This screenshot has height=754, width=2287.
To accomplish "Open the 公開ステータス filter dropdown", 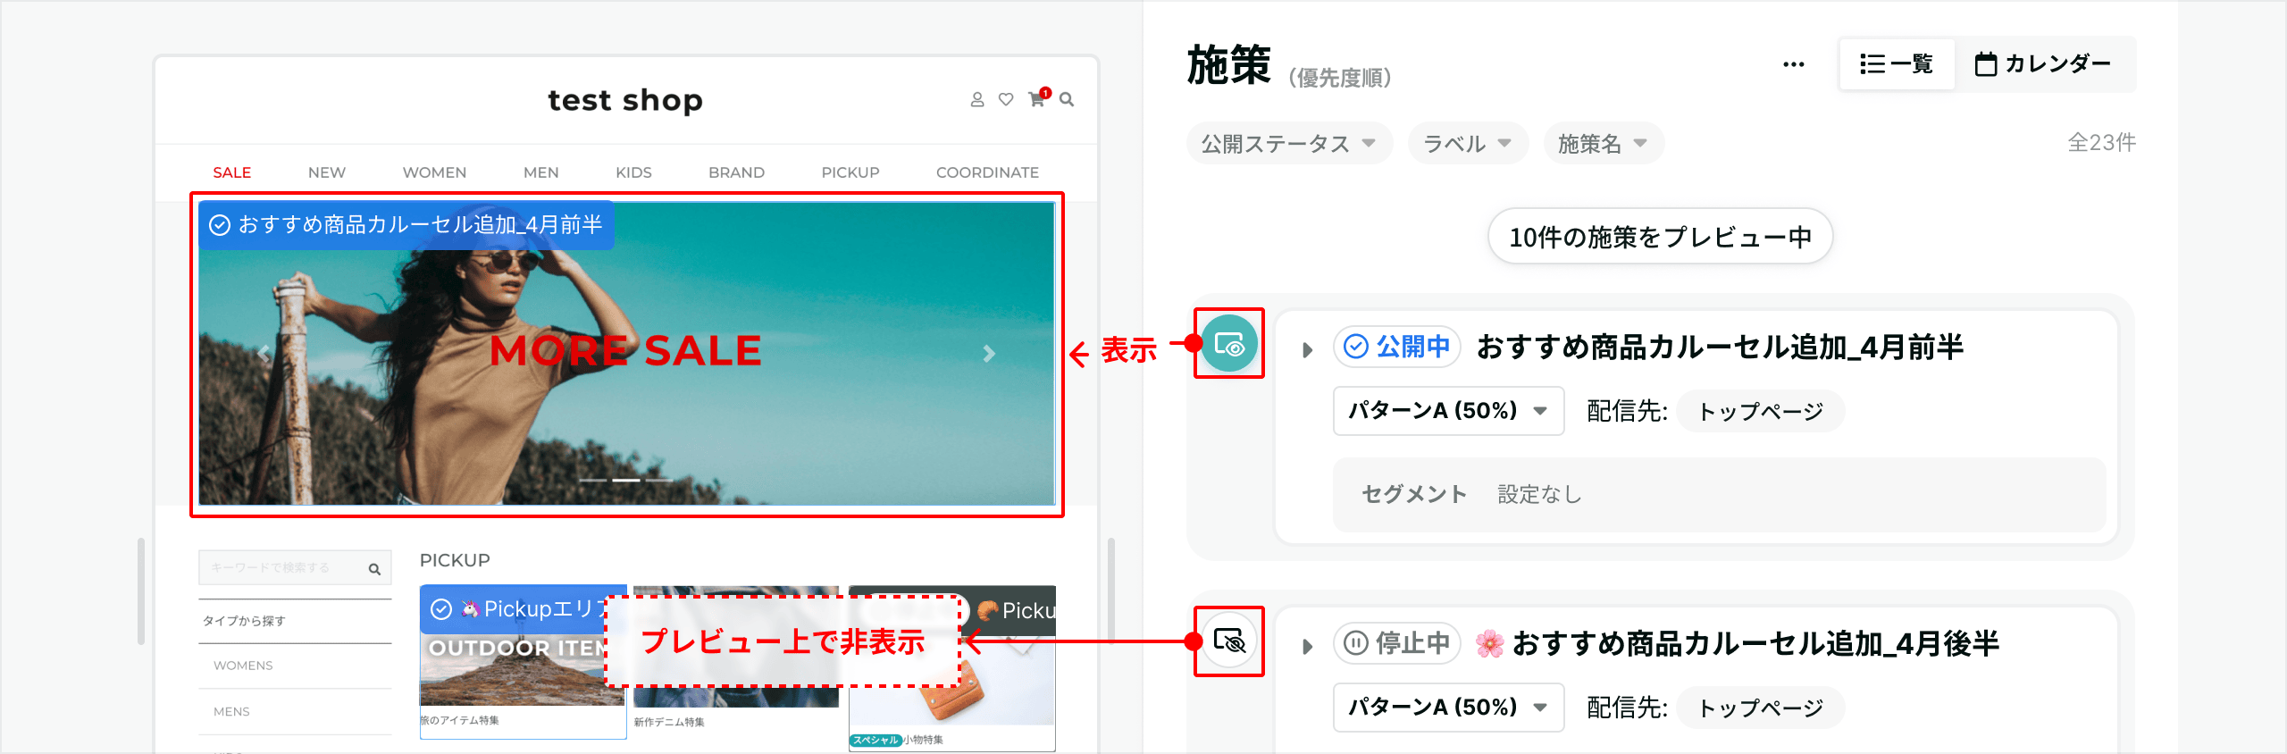I will click(x=1289, y=143).
